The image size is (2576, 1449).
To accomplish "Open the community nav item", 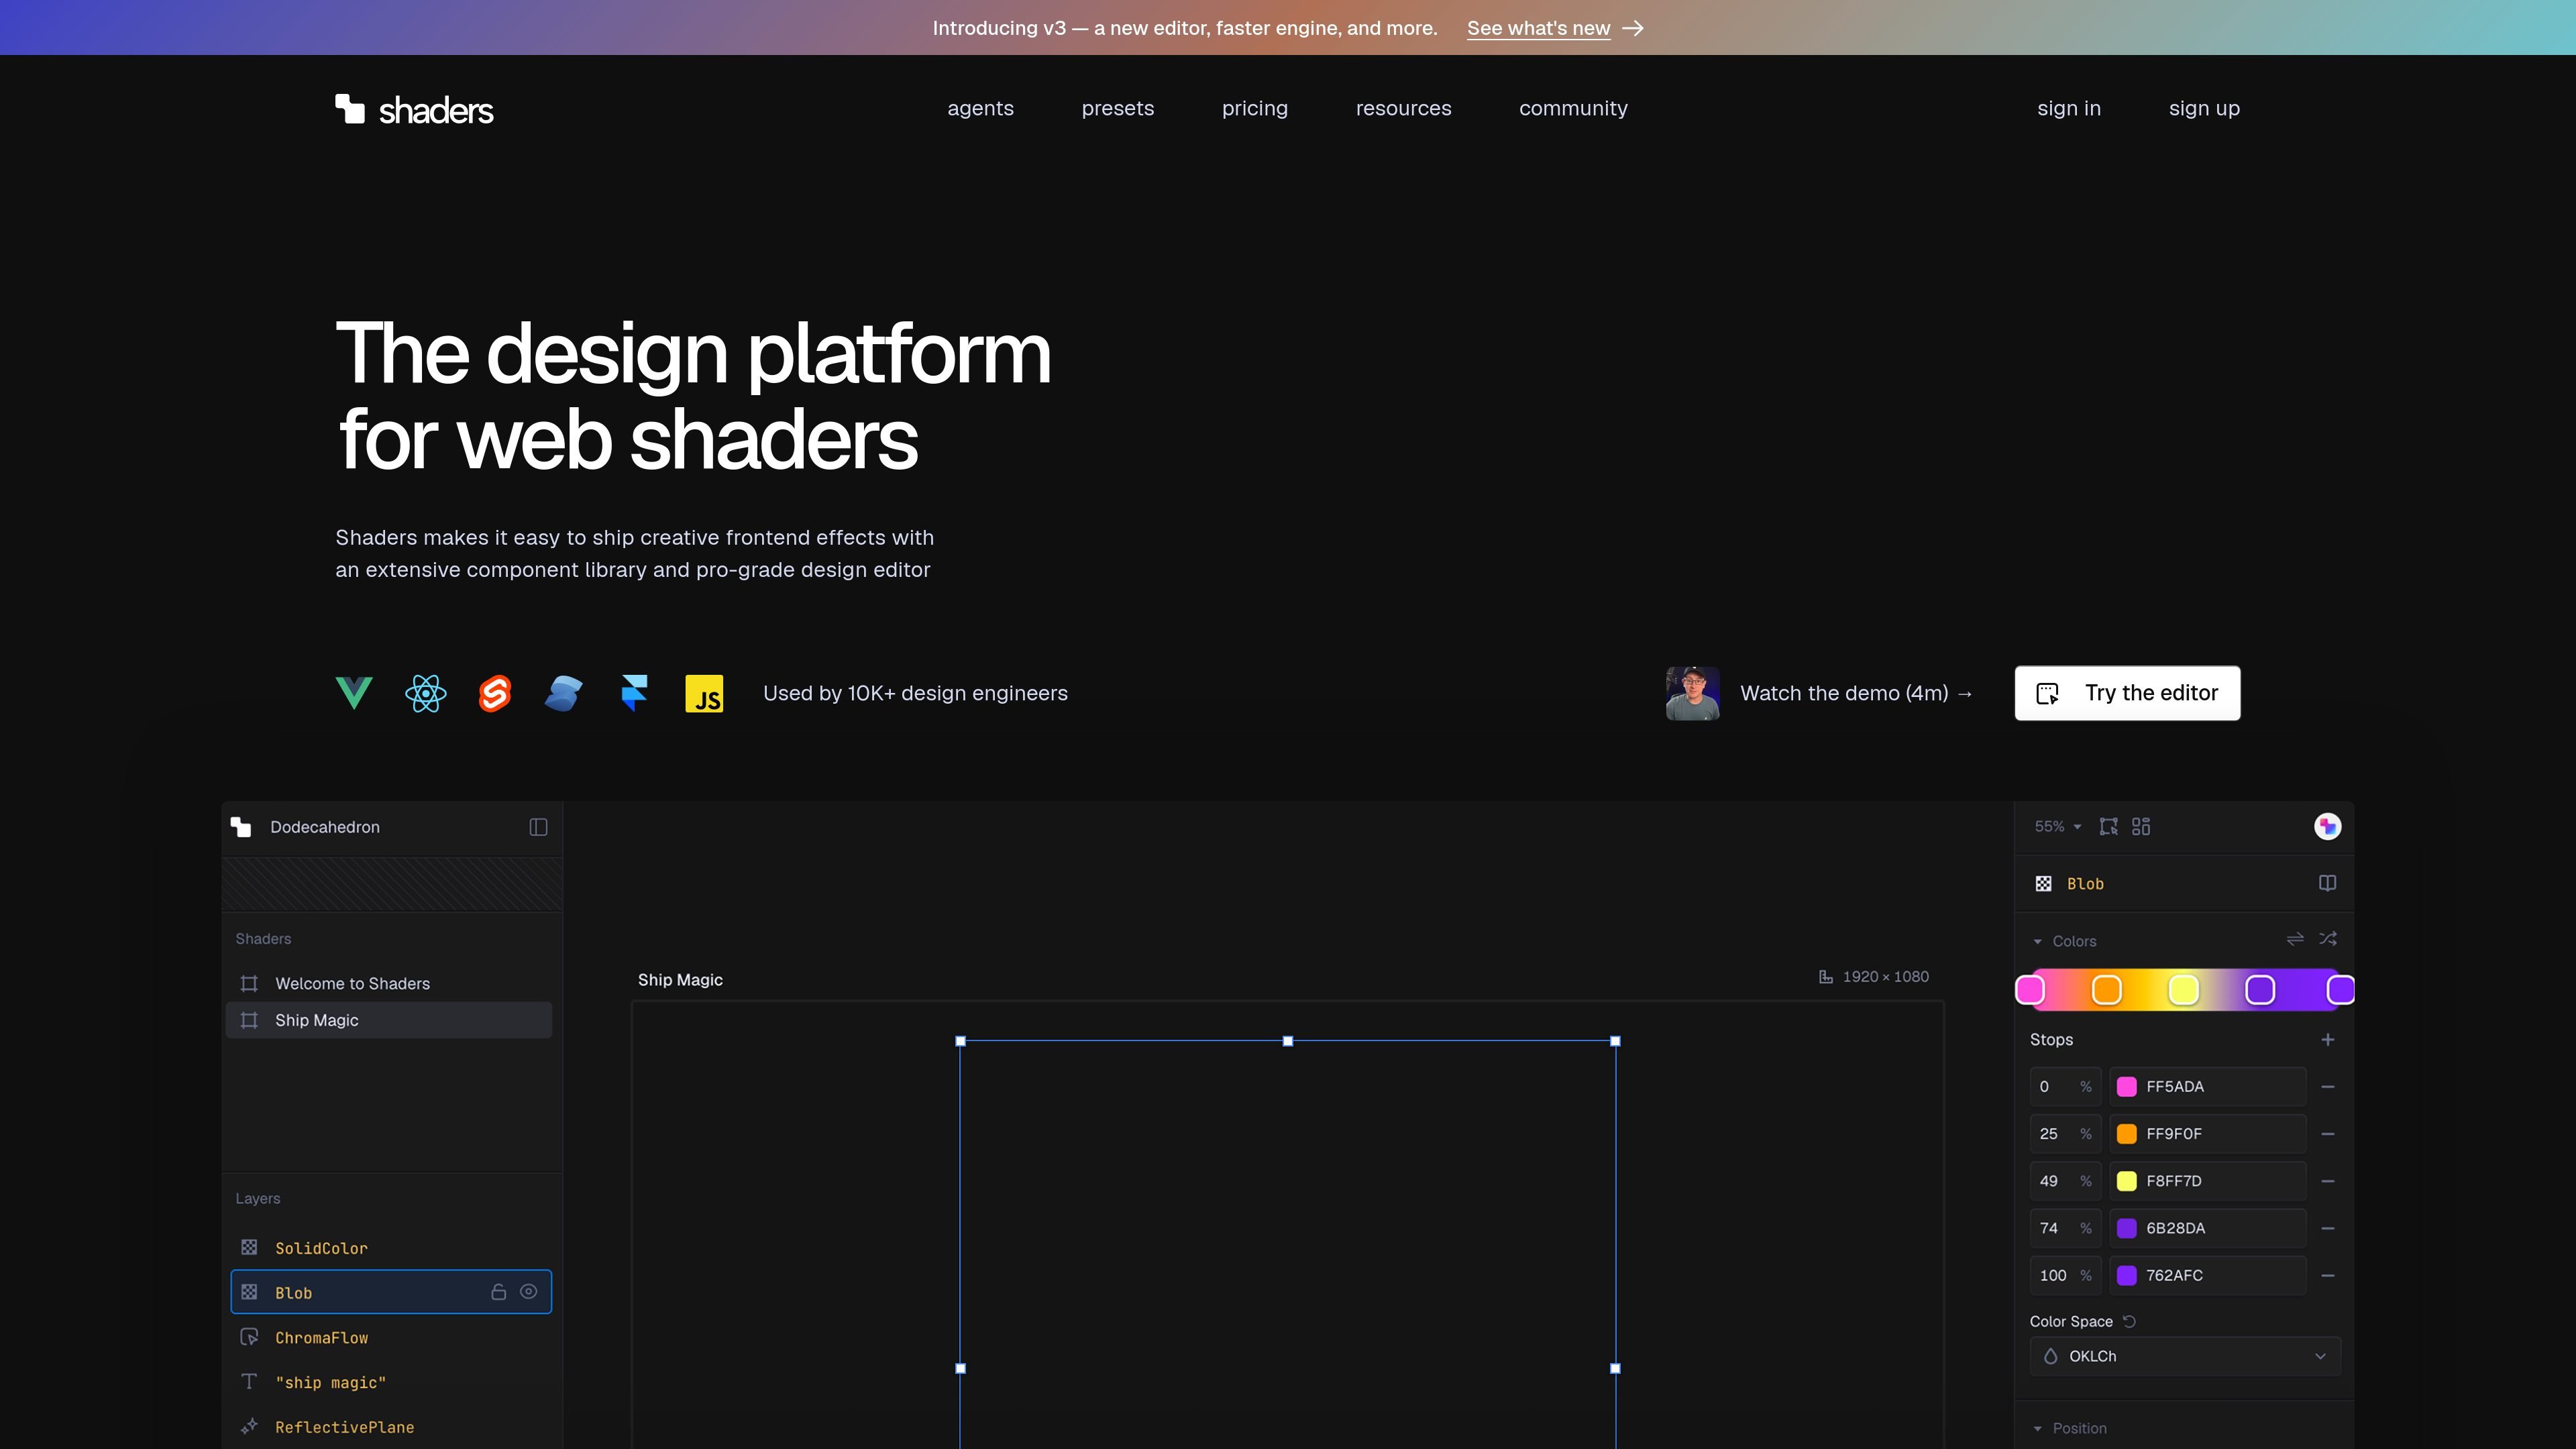I will coord(1573,108).
